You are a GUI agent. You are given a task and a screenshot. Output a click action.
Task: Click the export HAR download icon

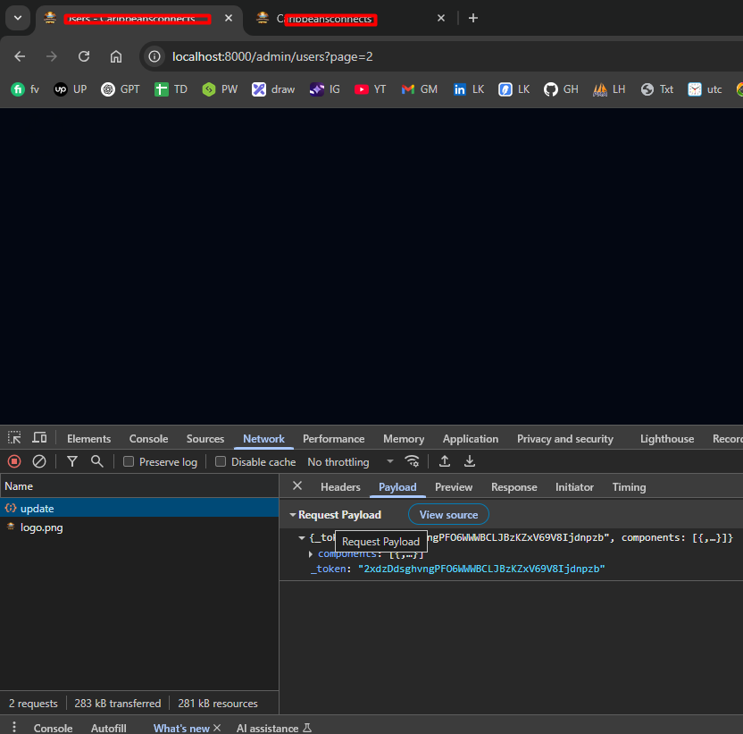click(470, 461)
